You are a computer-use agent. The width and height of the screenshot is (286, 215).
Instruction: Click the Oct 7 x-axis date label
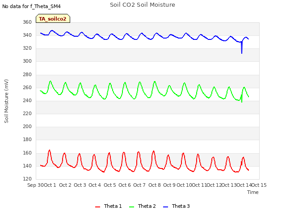point(139,185)
